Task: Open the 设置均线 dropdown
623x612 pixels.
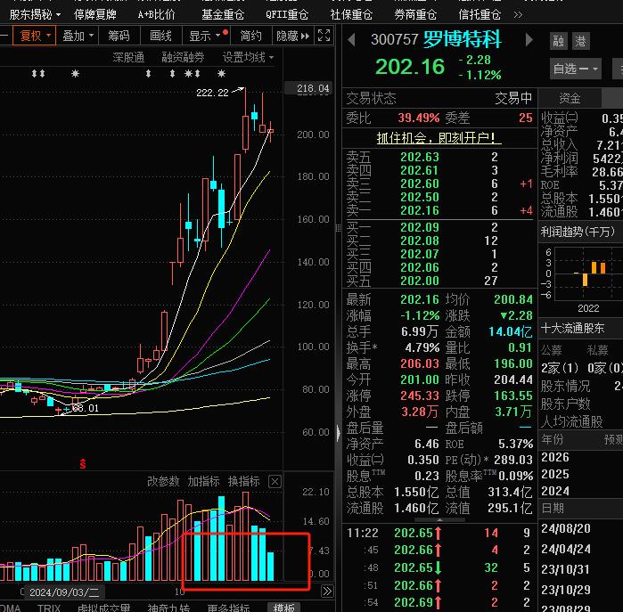Action: pyautogui.click(x=248, y=57)
